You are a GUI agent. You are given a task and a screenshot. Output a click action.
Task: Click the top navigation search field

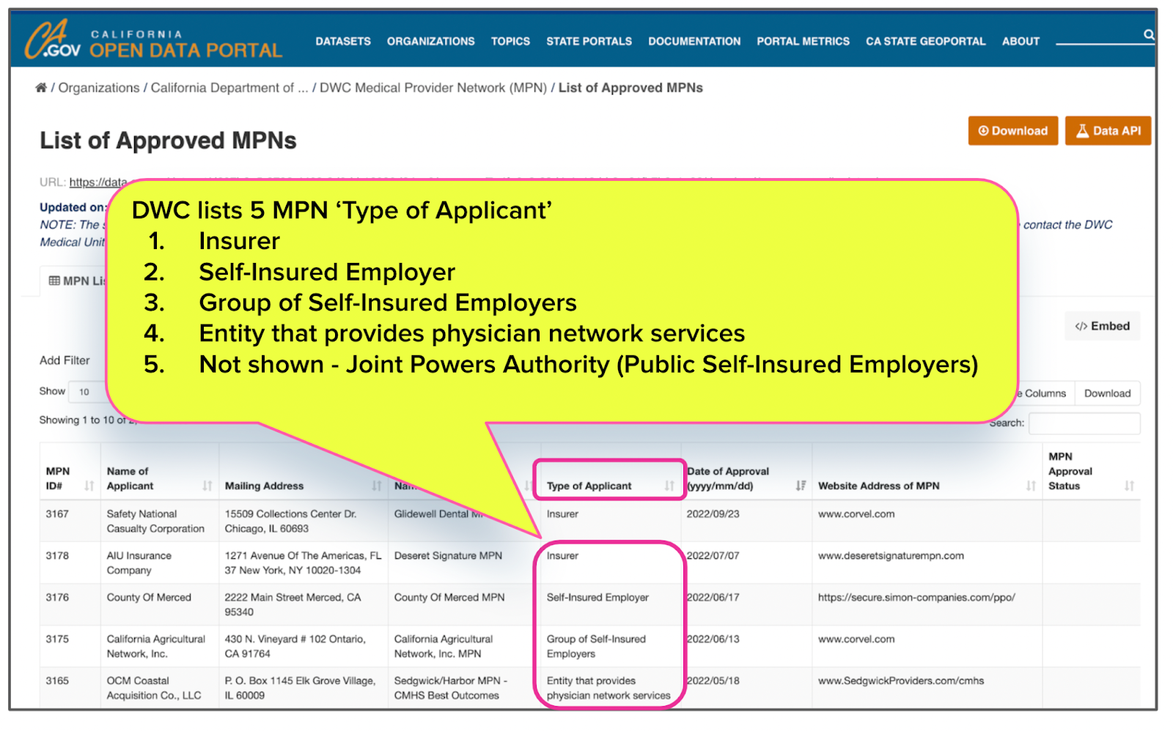(x=1097, y=35)
